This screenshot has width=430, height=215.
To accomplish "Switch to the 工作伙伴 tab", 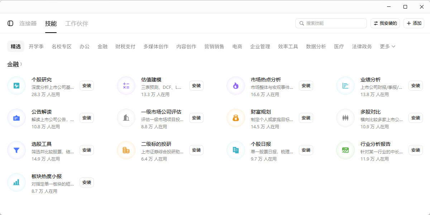I will click(x=77, y=24).
